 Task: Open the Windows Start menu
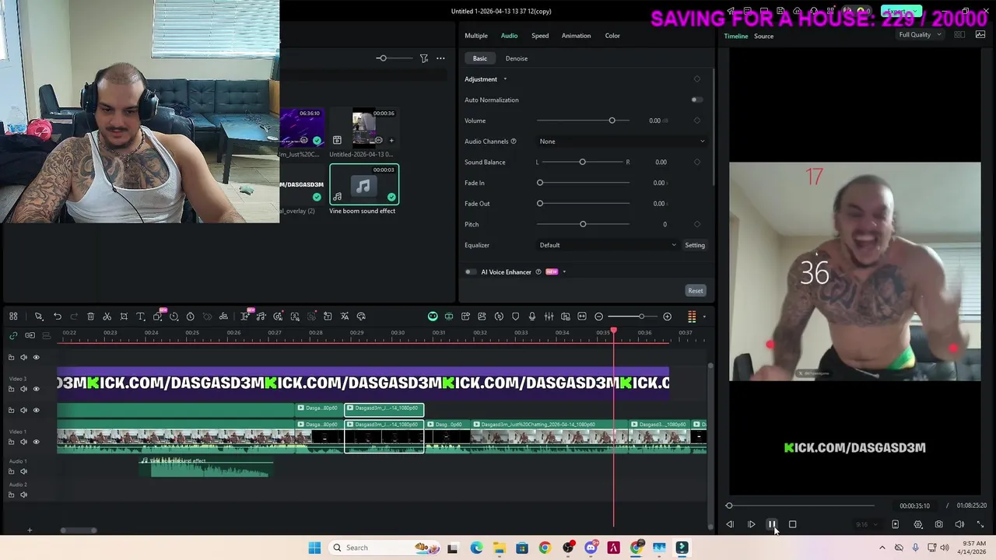314,548
